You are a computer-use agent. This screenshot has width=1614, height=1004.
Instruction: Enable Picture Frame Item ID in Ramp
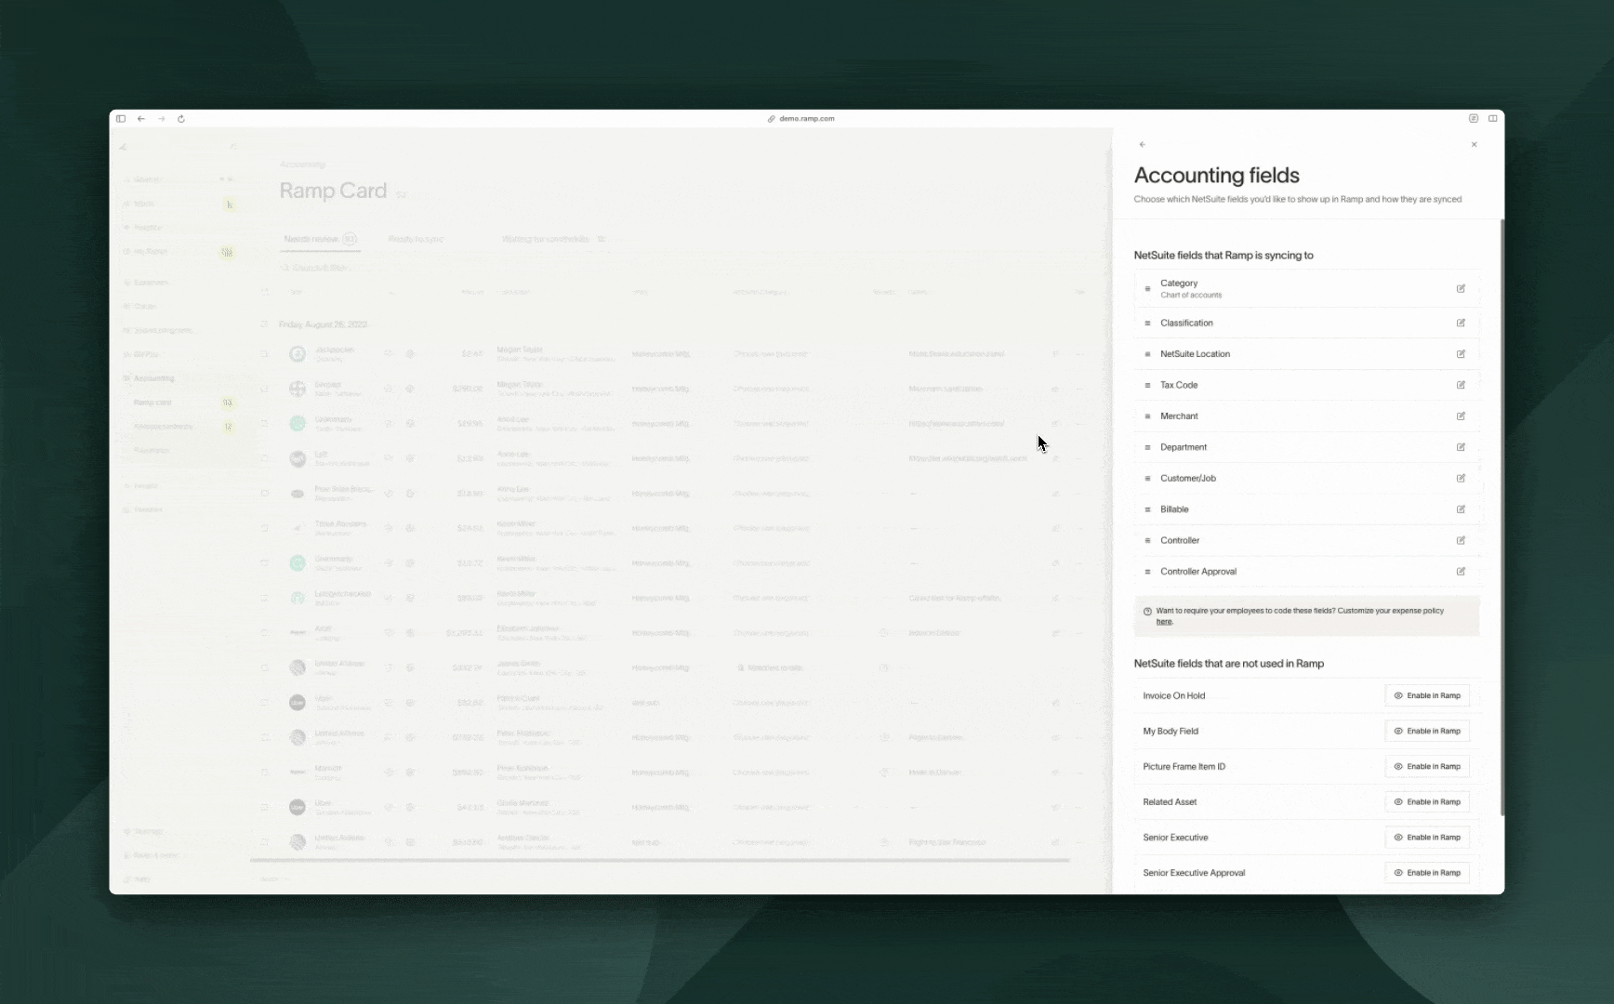1427,766
